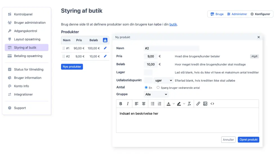The height and width of the screenshot is (154, 277).
Task: Open the Gruppe "Alle" dropdown
Action: click(156, 94)
